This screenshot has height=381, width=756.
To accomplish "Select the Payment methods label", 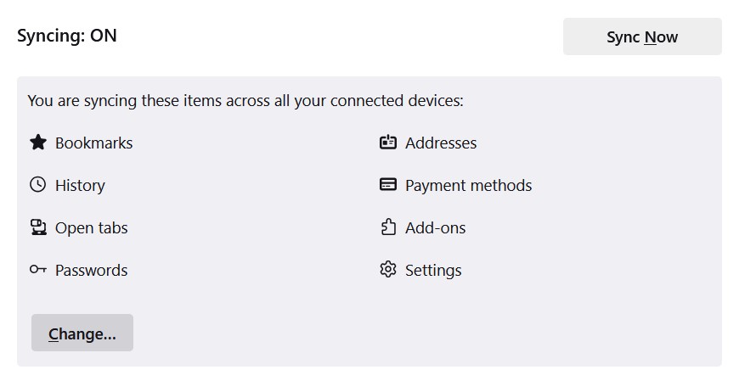I will 469,186.
